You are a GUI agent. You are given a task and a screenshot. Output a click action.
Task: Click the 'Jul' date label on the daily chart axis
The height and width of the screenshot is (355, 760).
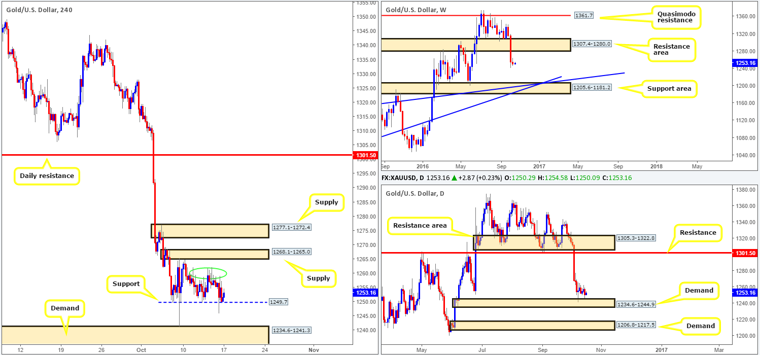coord(482,350)
